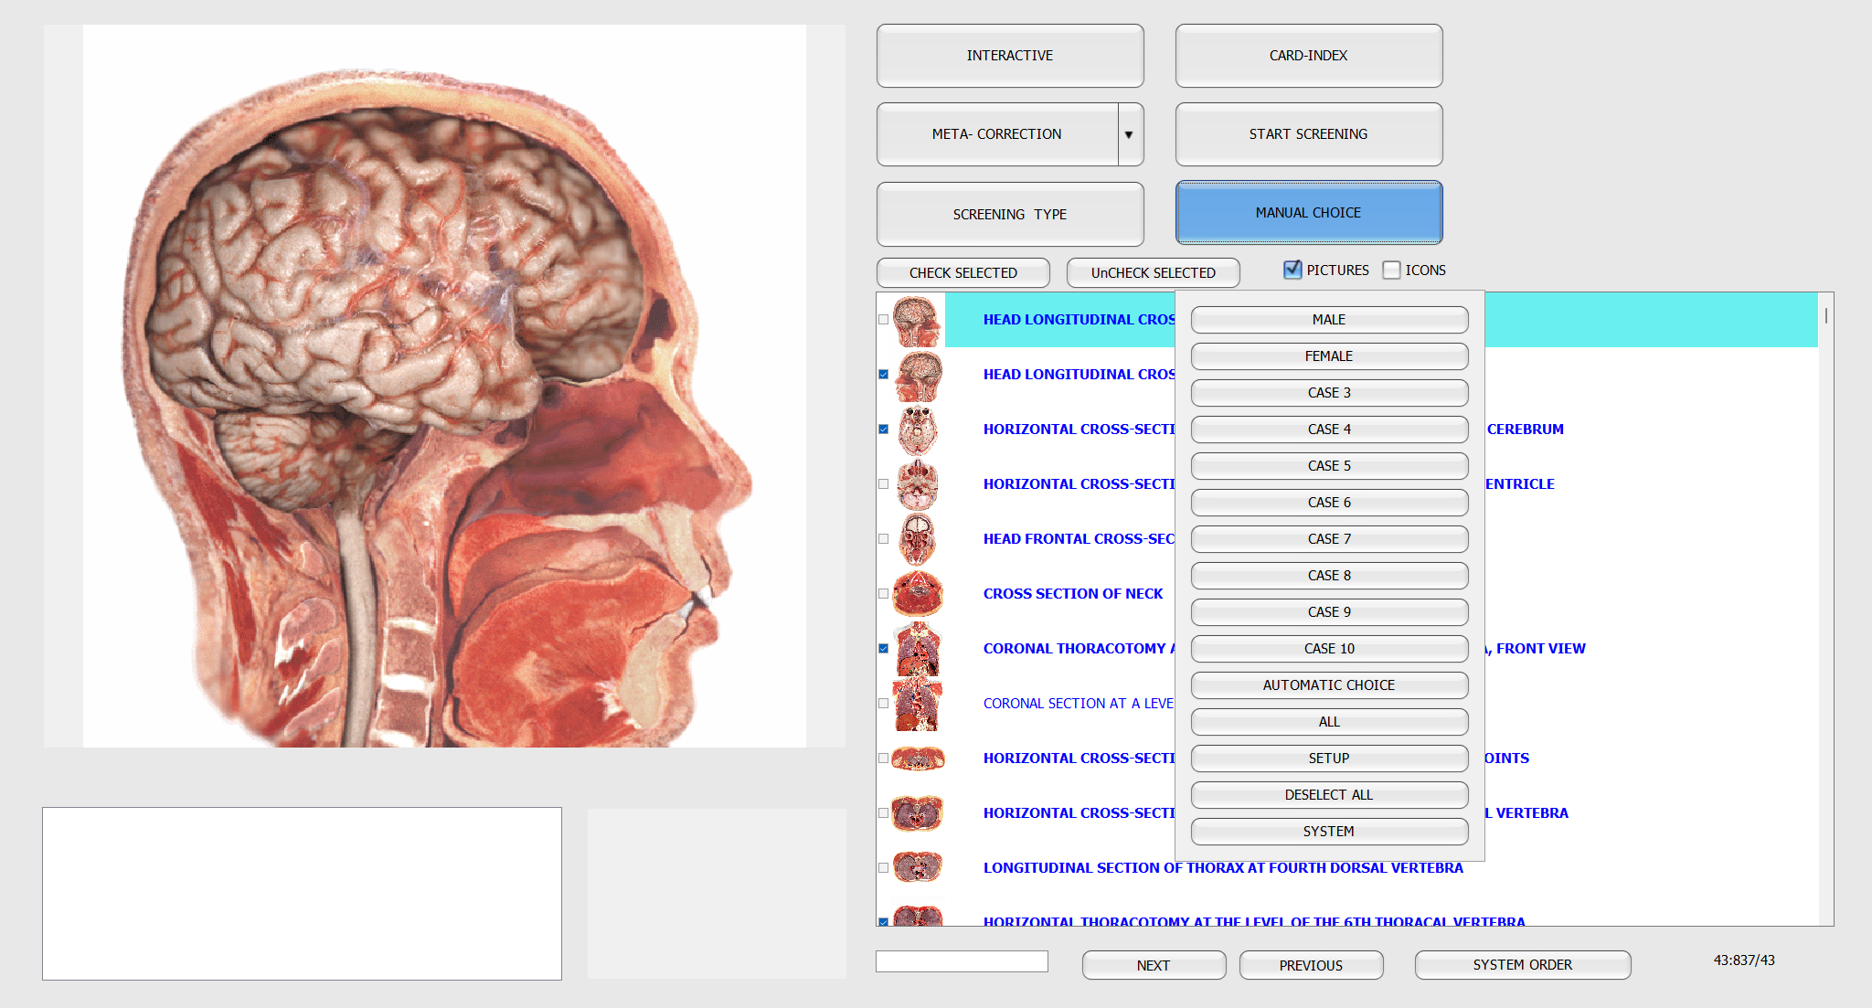The width and height of the screenshot is (1872, 1008).
Task: Click the head frontal cross-section thumbnail icon
Action: pyautogui.click(x=917, y=539)
